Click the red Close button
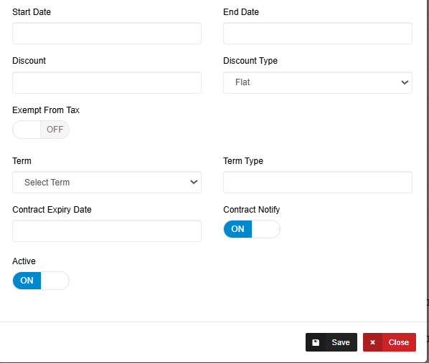 [390, 342]
